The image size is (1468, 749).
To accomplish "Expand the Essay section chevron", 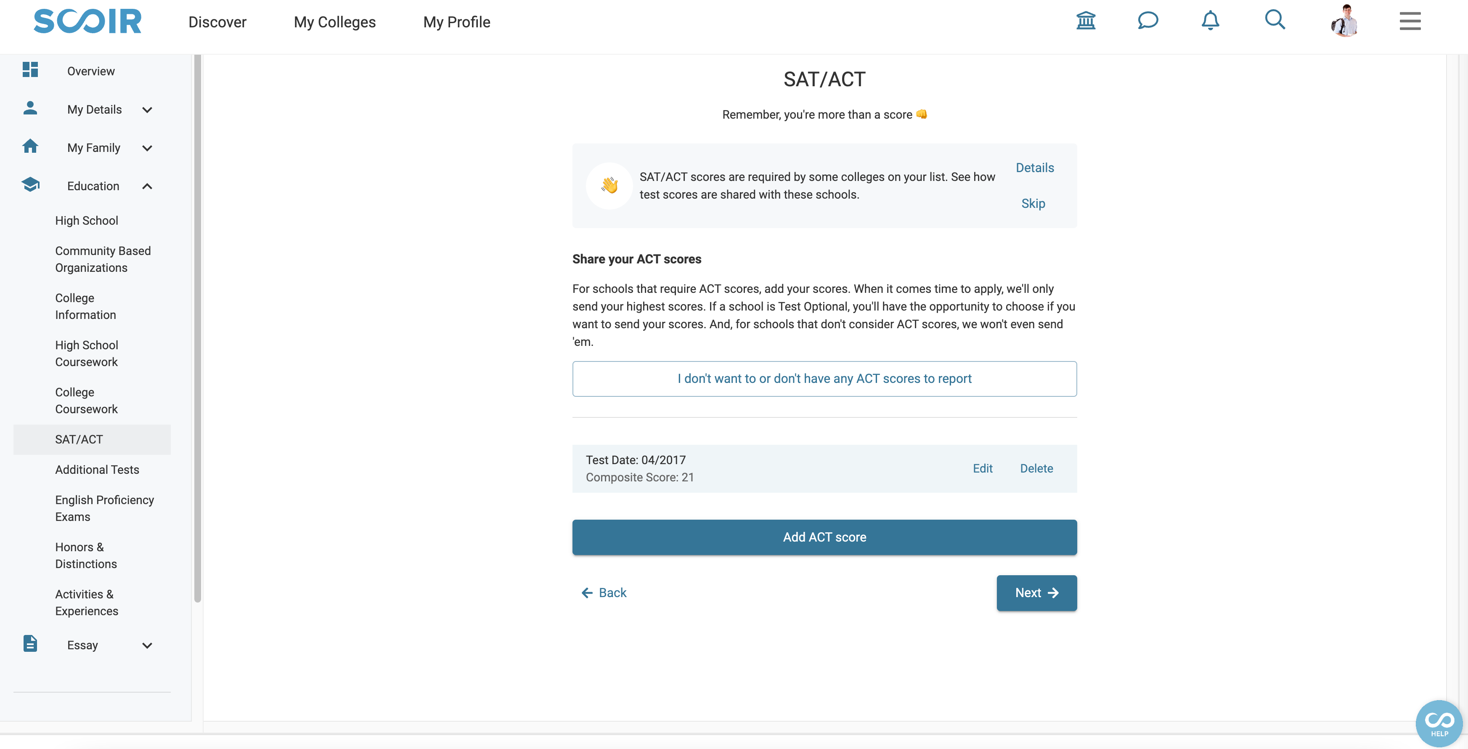I will [x=147, y=645].
